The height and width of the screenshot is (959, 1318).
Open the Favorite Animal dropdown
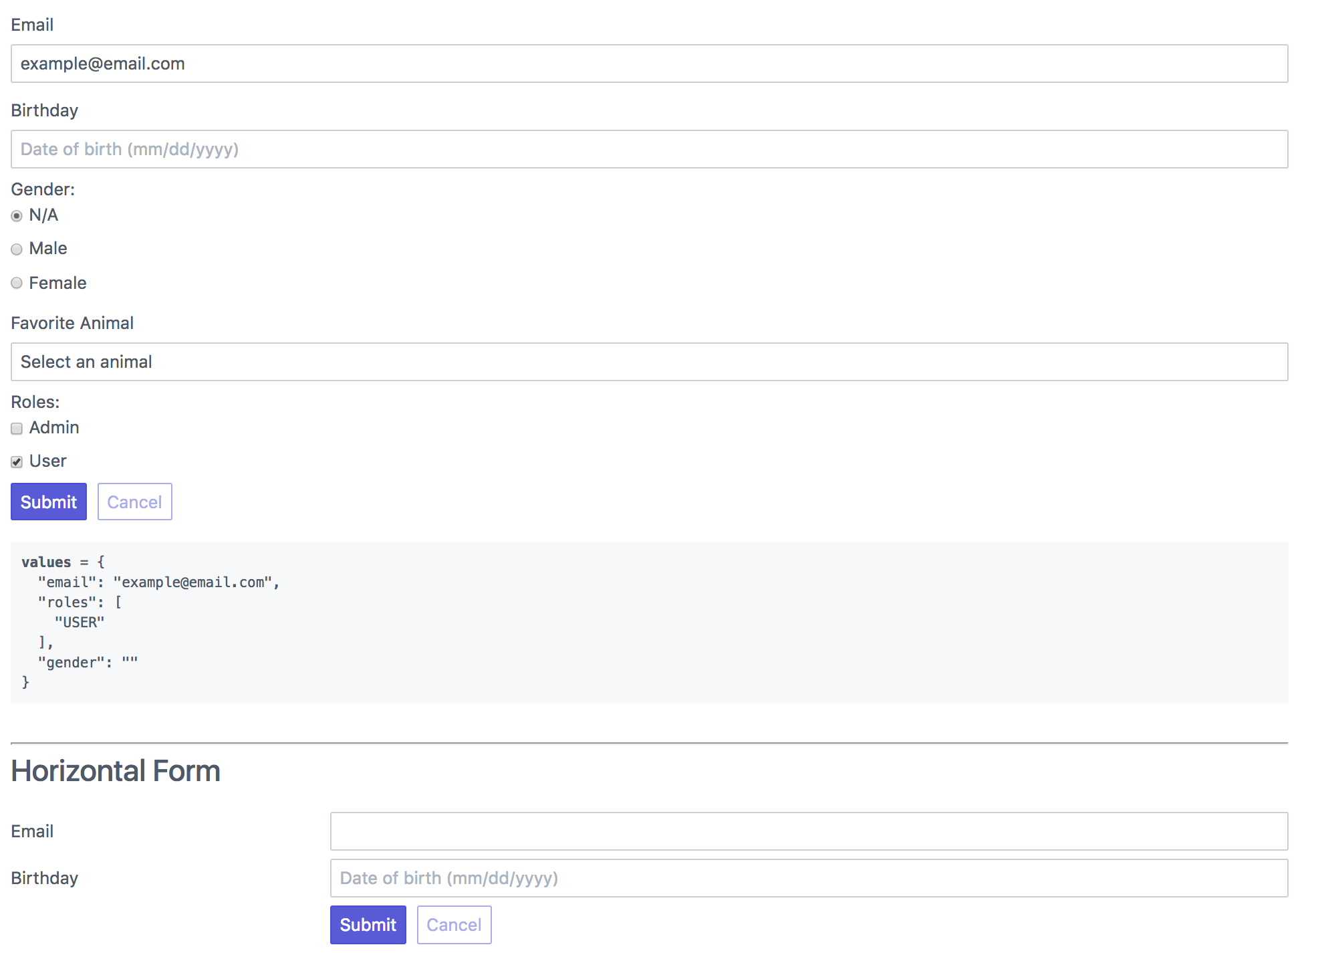coord(649,362)
